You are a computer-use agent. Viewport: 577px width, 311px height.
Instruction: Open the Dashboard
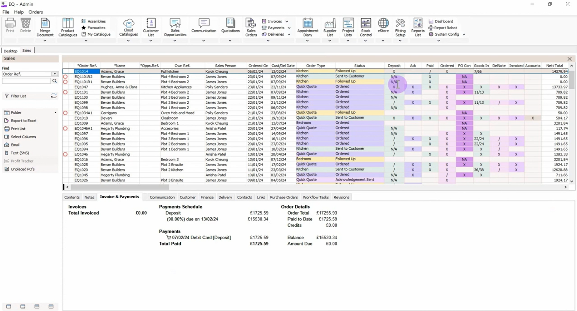tap(441, 21)
